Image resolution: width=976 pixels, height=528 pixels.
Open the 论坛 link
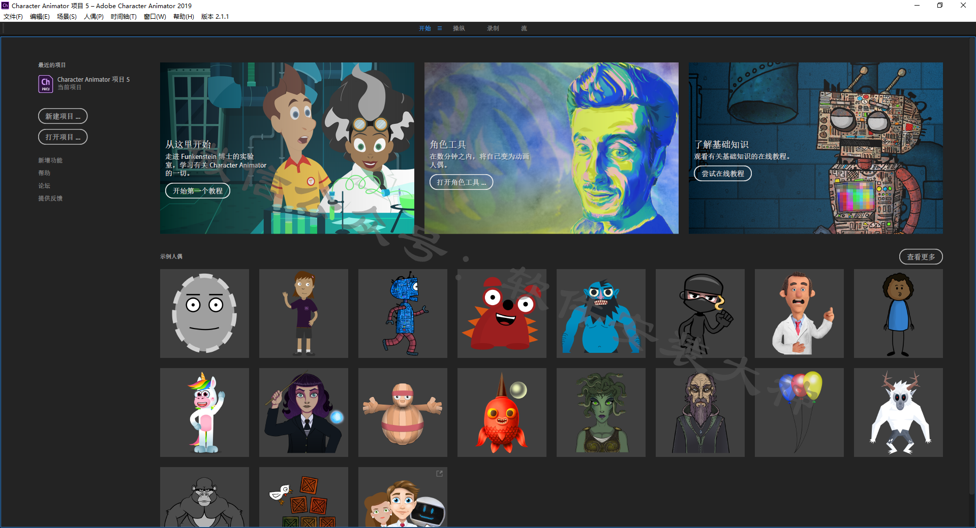pyautogui.click(x=44, y=186)
